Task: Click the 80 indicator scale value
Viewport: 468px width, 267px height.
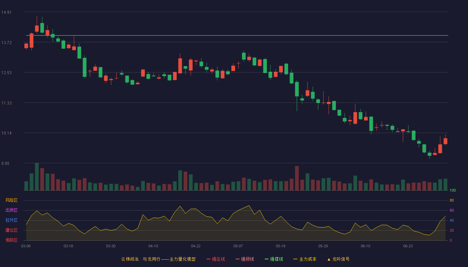Action: click(x=452, y=201)
